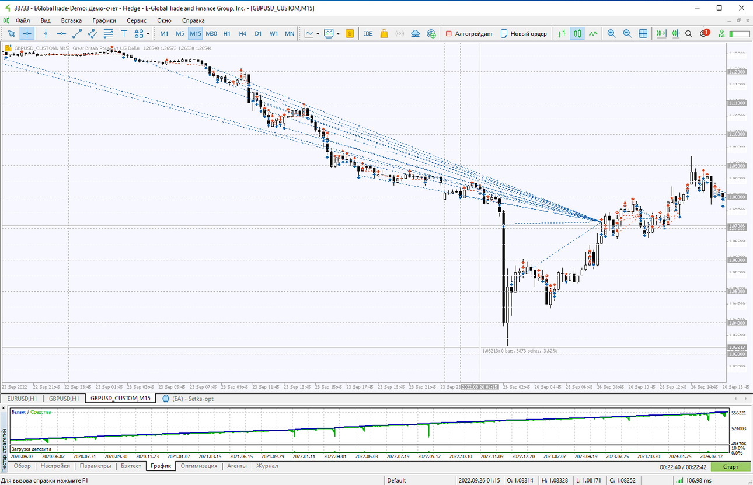Open the Вставка menu

[71, 20]
